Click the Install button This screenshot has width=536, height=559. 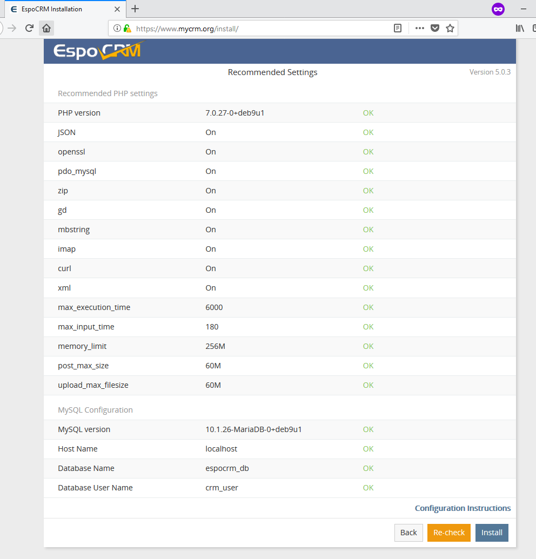tap(491, 533)
